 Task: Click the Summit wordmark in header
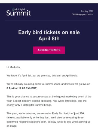(x=19, y=13)
